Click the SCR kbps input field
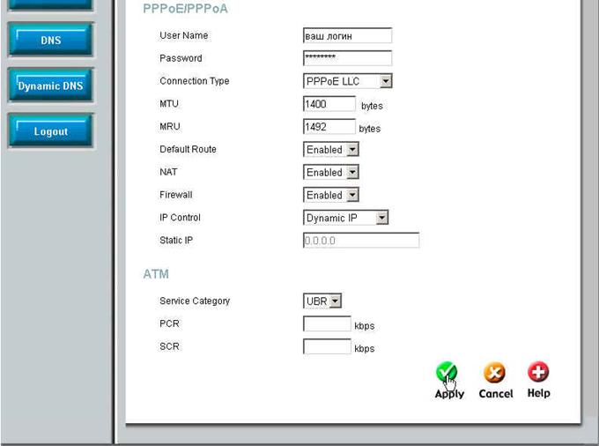Screen dimensions: 599x446 pos(327,346)
